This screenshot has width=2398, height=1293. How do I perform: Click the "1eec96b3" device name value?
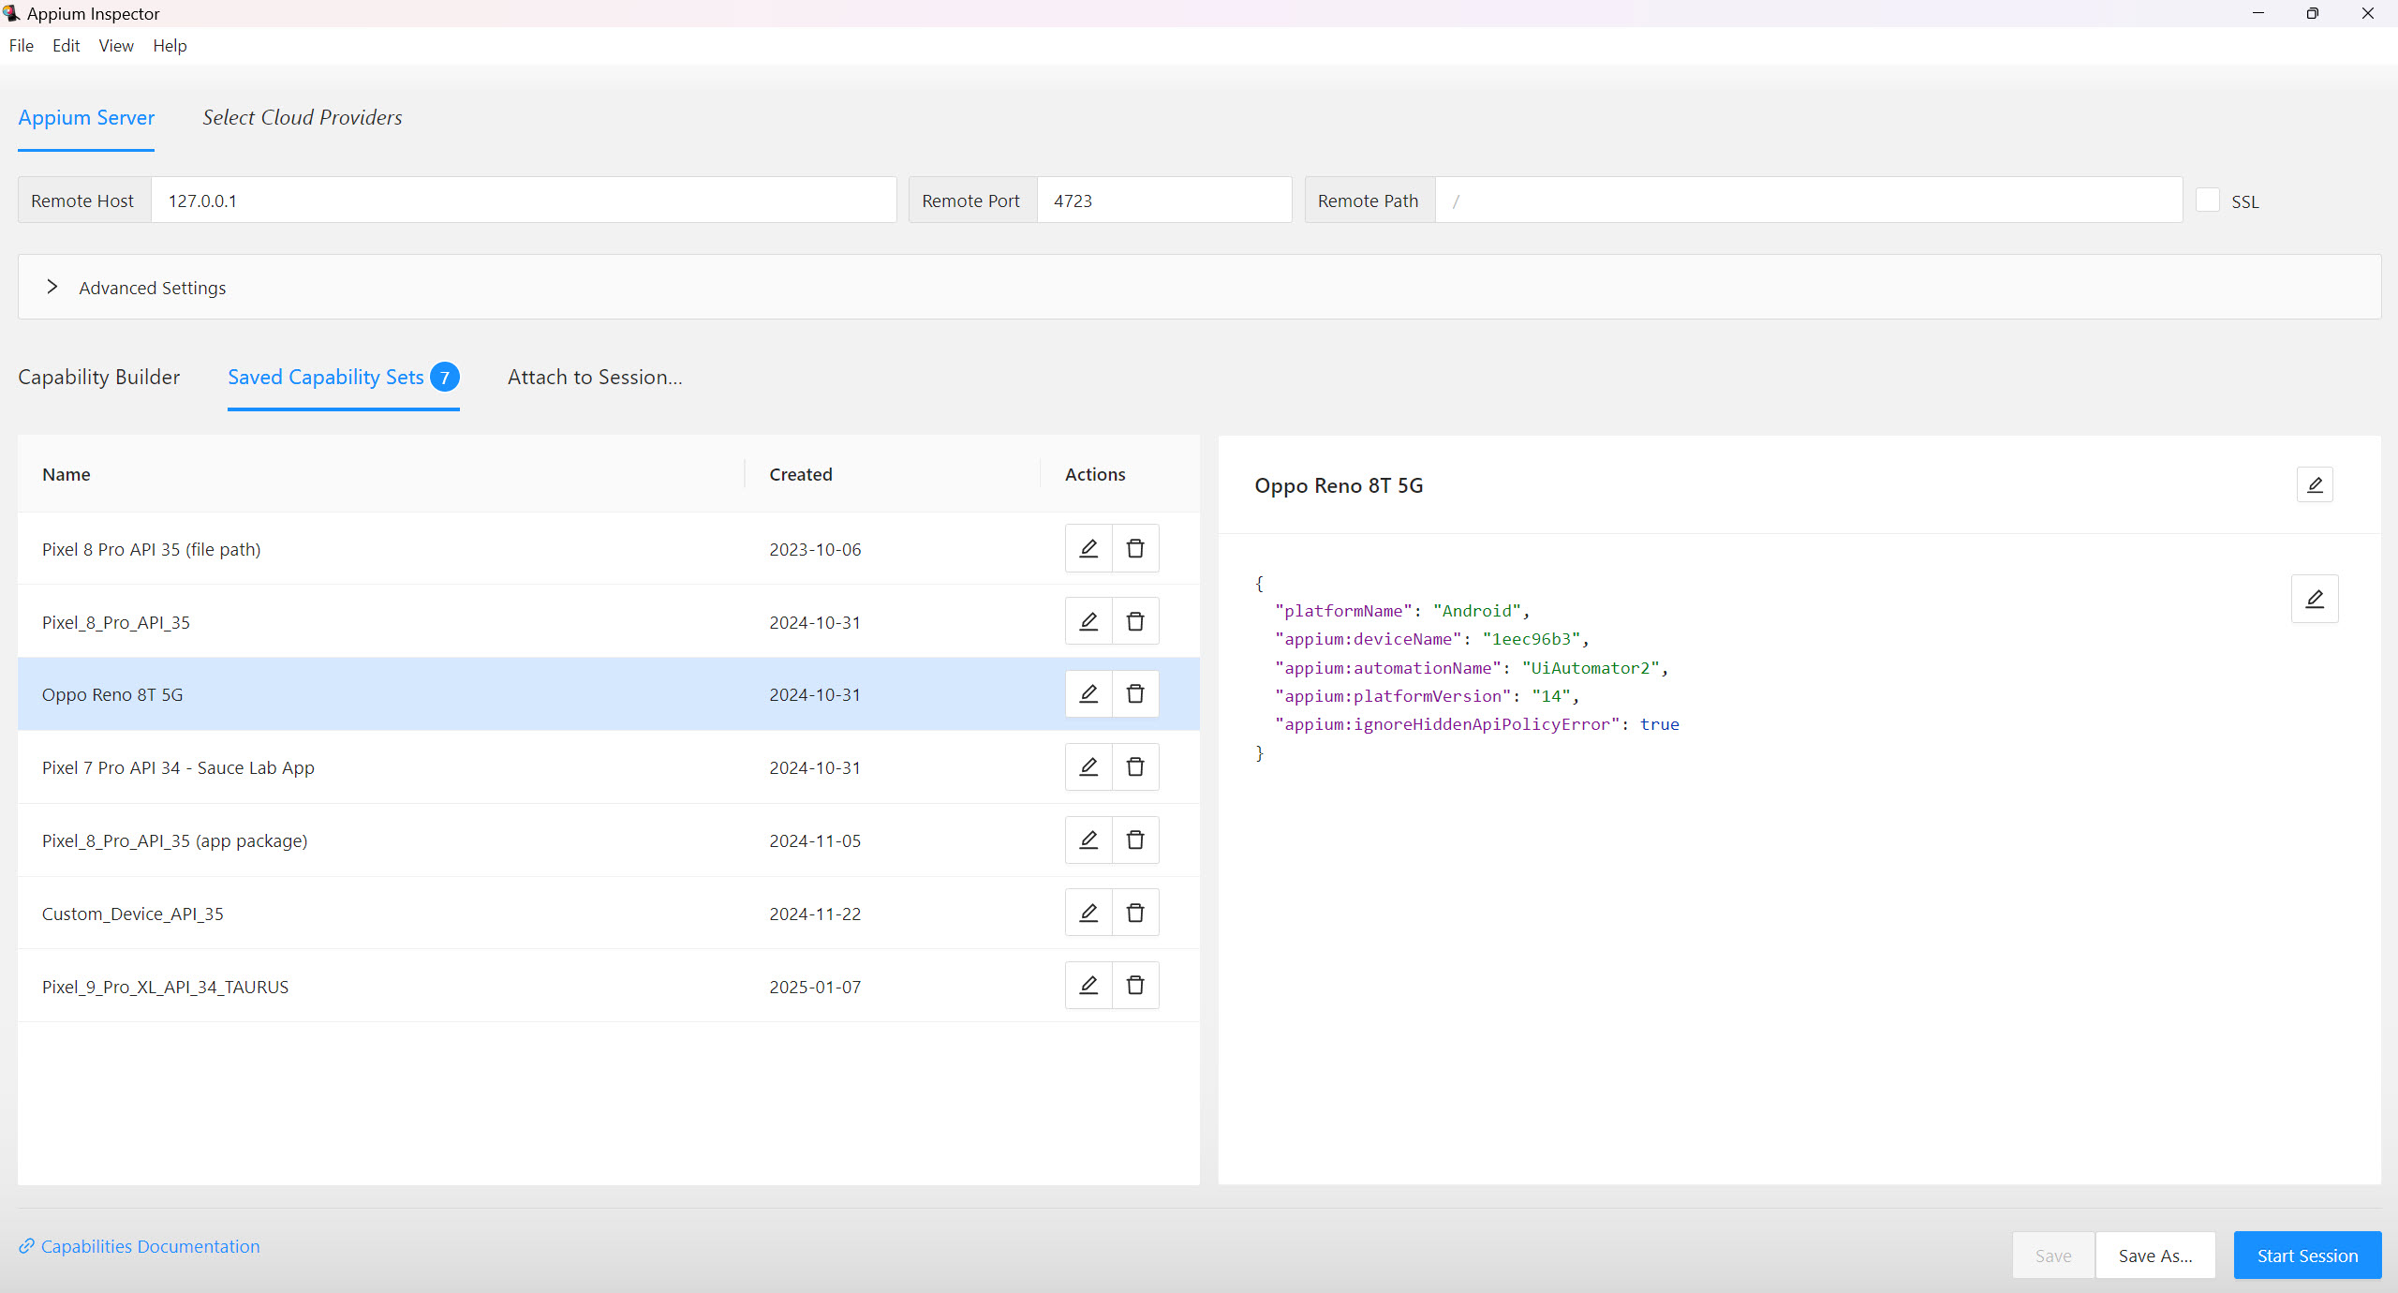[1532, 639]
